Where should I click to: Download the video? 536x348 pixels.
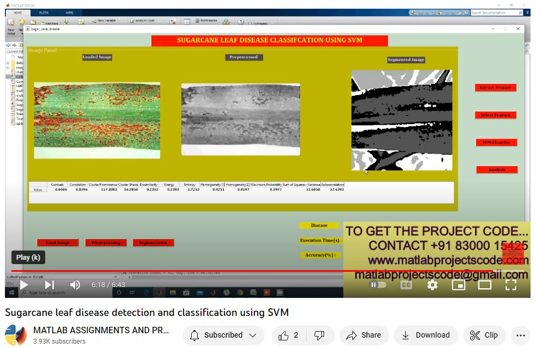click(425, 335)
